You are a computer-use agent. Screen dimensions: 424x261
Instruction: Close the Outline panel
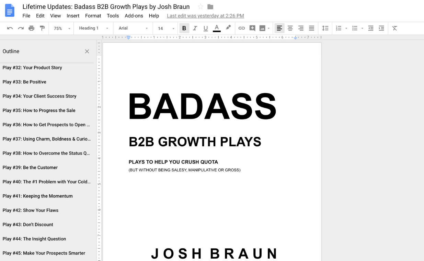87,51
